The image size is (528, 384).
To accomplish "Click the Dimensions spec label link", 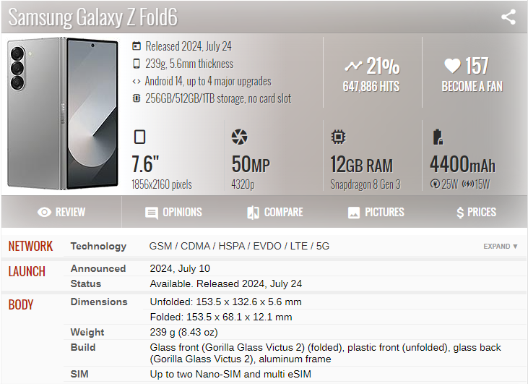I will (x=99, y=302).
